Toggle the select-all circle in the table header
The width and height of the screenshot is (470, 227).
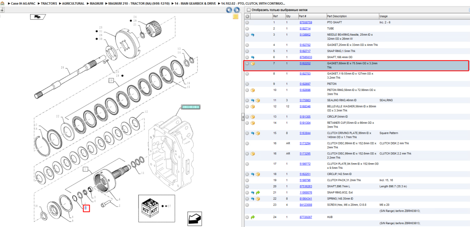247,16
